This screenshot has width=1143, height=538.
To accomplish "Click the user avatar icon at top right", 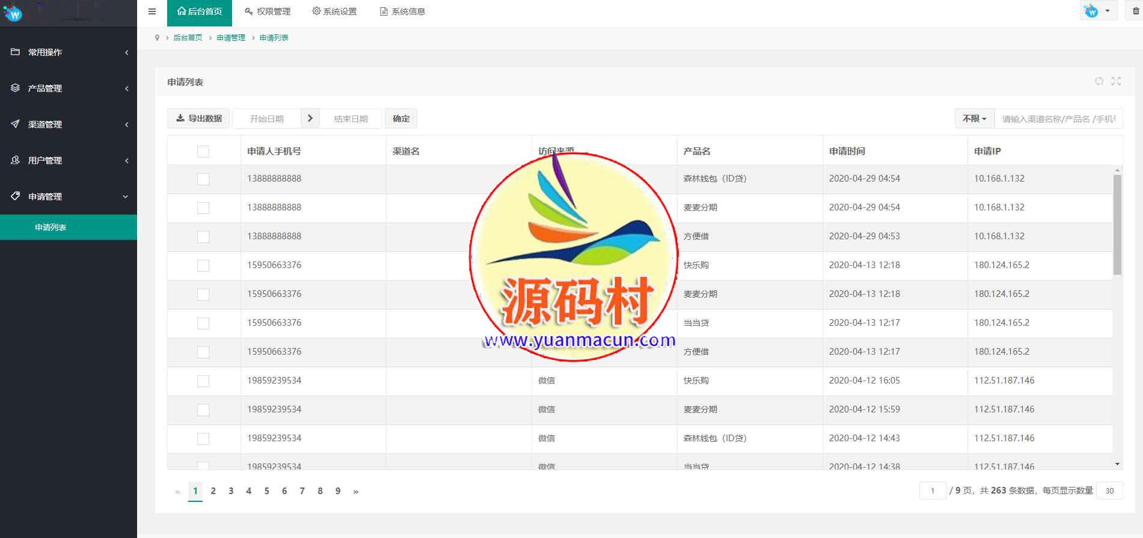I will pos(1091,11).
